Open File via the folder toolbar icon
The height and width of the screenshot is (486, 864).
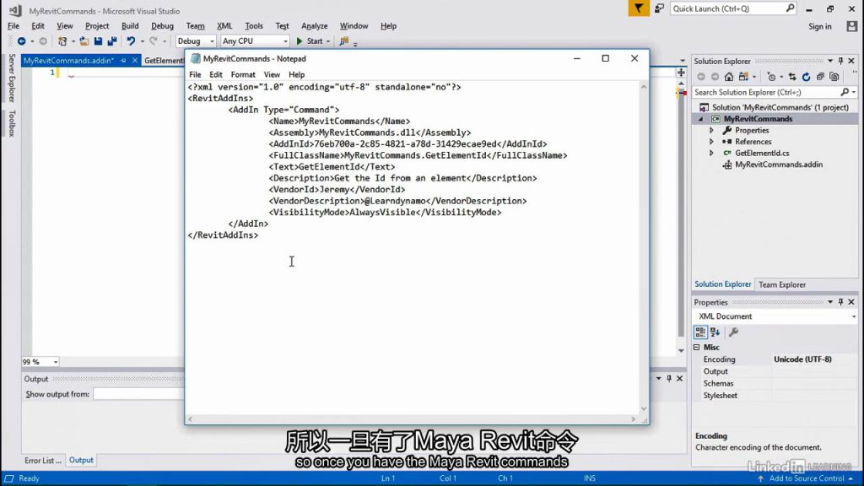tap(84, 41)
